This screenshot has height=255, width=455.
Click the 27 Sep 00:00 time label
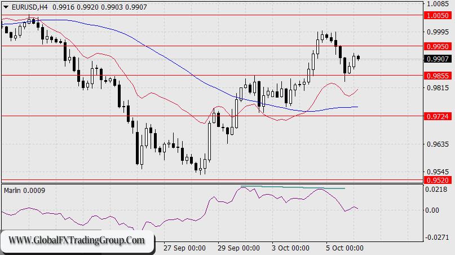184,248
